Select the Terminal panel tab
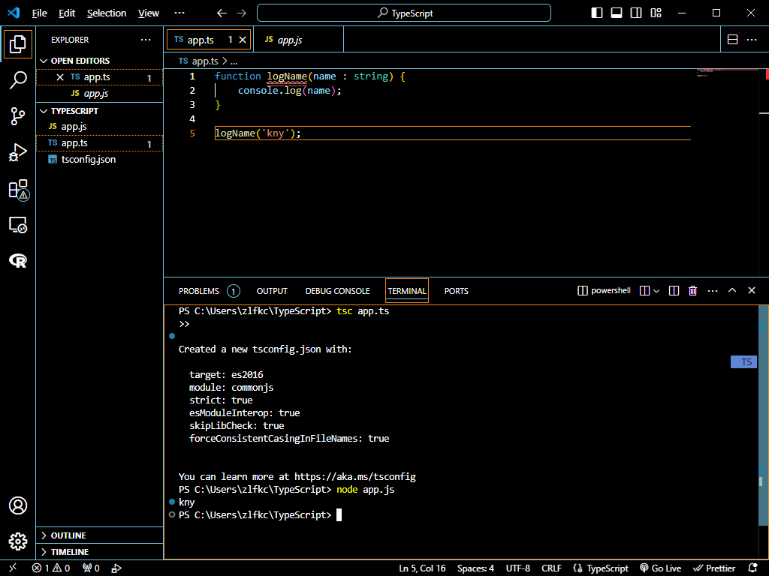The image size is (769, 576). tap(407, 291)
